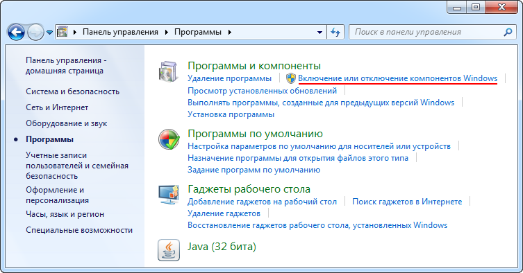Expand the arrow before Панель управления breadcrumb

tap(75, 32)
